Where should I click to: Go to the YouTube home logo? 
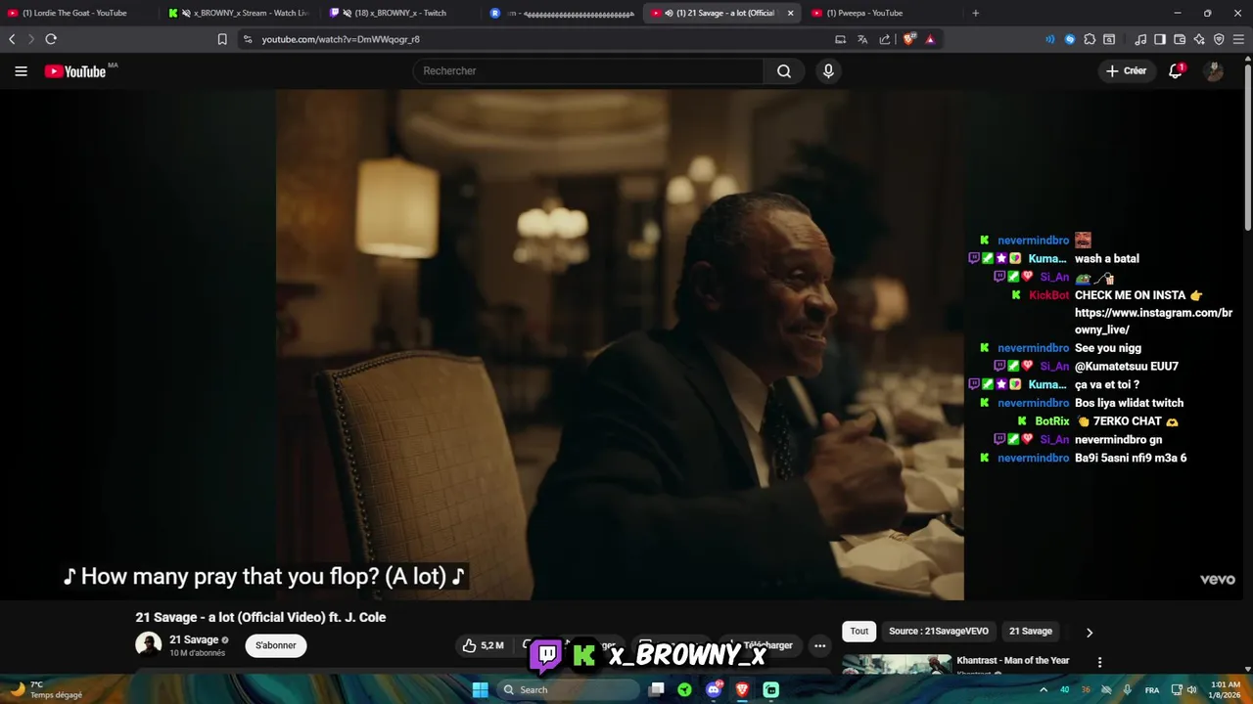pos(75,71)
